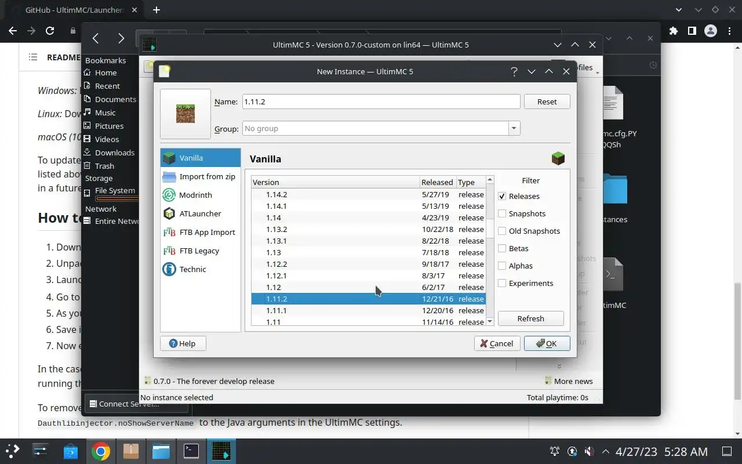Open Downloads bookmark in file dialog
The height and width of the screenshot is (464, 742).
(x=110, y=153)
